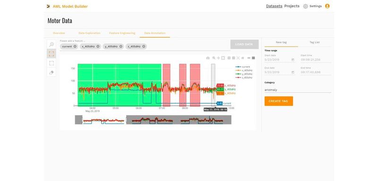378x181 pixels.
Task: Click the Motor Data dataset heading
Action: tap(60, 21)
